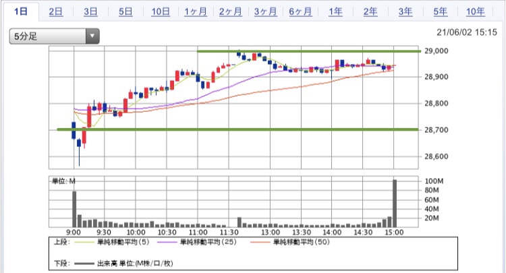Click the 単純移動平均(50) legend entry
This screenshot has height=273, width=506.
coord(302,242)
